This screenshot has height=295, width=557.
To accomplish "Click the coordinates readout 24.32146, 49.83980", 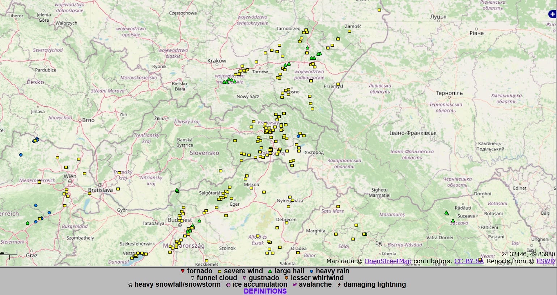I will (528, 255).
